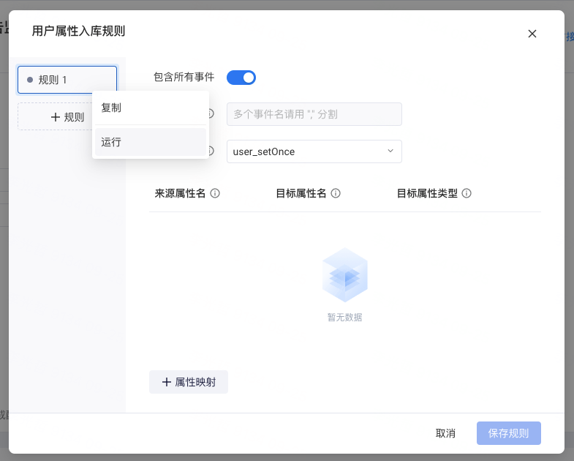Viewport: 574px width, 461px height.
Task: Click the 来源属性名 column header
Action: coord(180,194)
